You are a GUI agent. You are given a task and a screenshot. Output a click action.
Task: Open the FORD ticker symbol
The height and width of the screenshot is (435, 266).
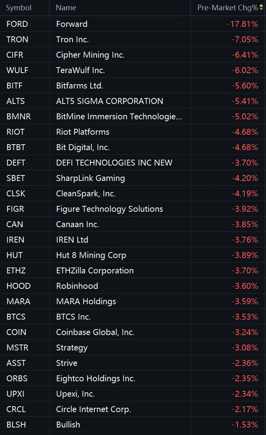(x=17, y=24)
